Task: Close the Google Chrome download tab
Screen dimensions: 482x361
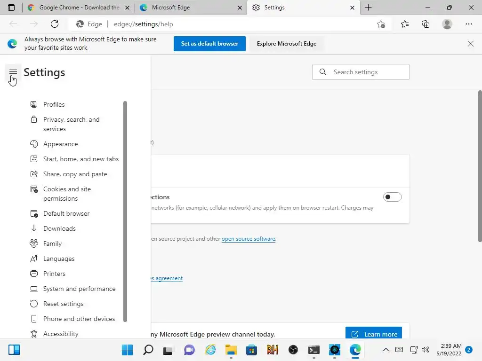Action: click(x=127, y=8)
